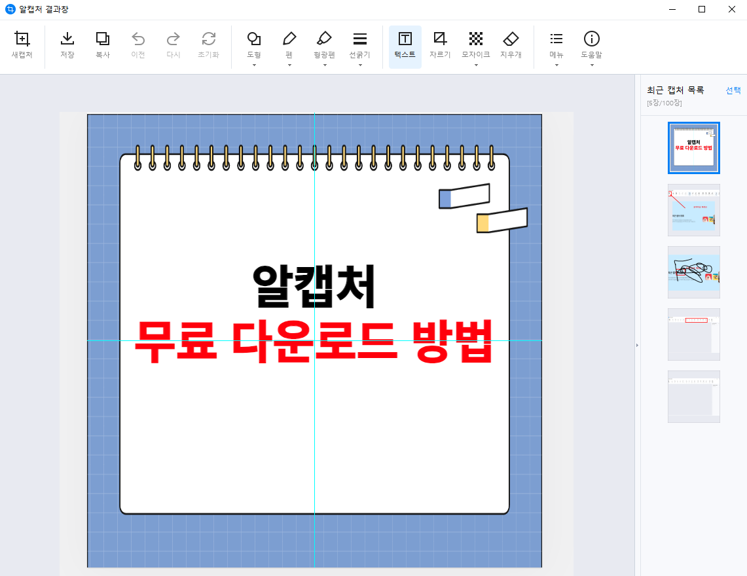Click the 선택 selection link
Image resolution: width=747 pixels, height=576 pixels.
coord(733,91)
